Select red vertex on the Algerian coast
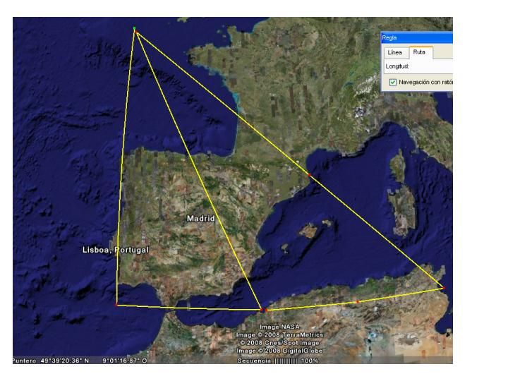Viewport: 508px width, 381px height. click(x=358, y=301)
